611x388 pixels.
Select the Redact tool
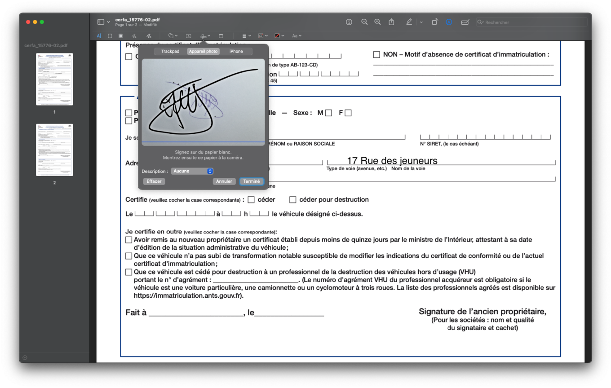pos(120,35)
